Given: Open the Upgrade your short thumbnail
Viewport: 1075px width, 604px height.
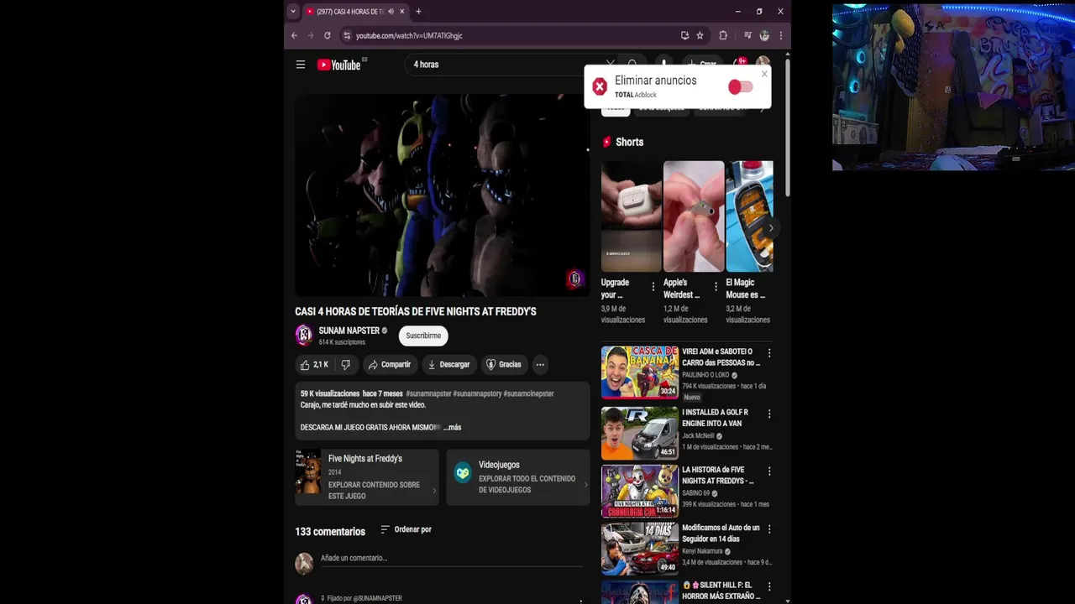Looking at the screenshot, I should 632,216.
